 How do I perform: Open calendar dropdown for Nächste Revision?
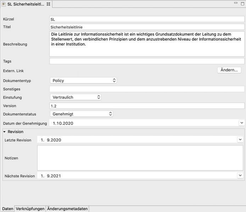[240, 175]
